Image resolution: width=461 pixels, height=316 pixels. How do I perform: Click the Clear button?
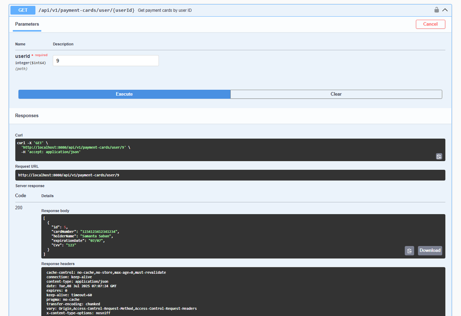click(x=336, y=94)
